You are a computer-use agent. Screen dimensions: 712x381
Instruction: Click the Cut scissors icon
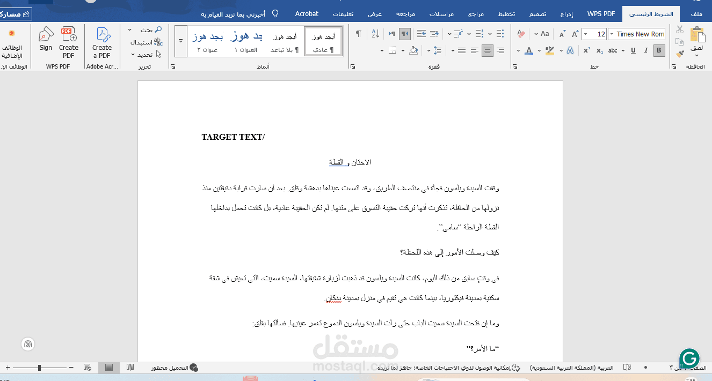(x=680, y=30)
